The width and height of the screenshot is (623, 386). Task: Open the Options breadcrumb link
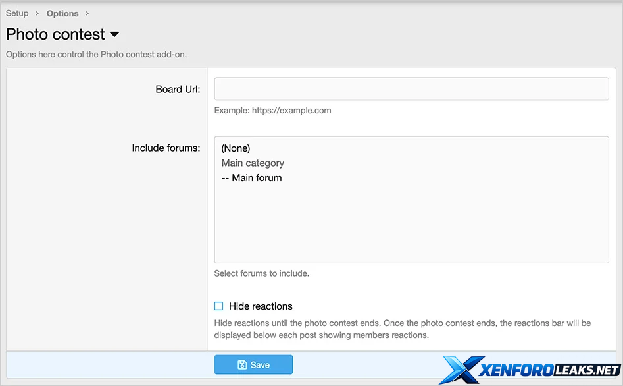62,13
